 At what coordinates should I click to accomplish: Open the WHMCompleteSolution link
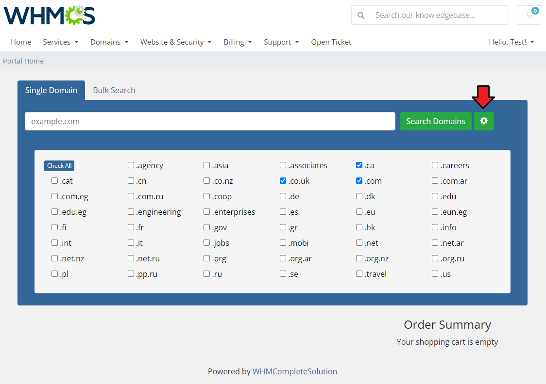click(294, 371)
